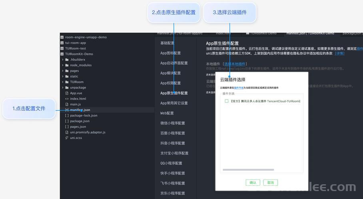Image resolution: width=363 pixels, height=199 pixels.
Task: Open 百度小程序配置 section
Action: click(x=172, y=133)
